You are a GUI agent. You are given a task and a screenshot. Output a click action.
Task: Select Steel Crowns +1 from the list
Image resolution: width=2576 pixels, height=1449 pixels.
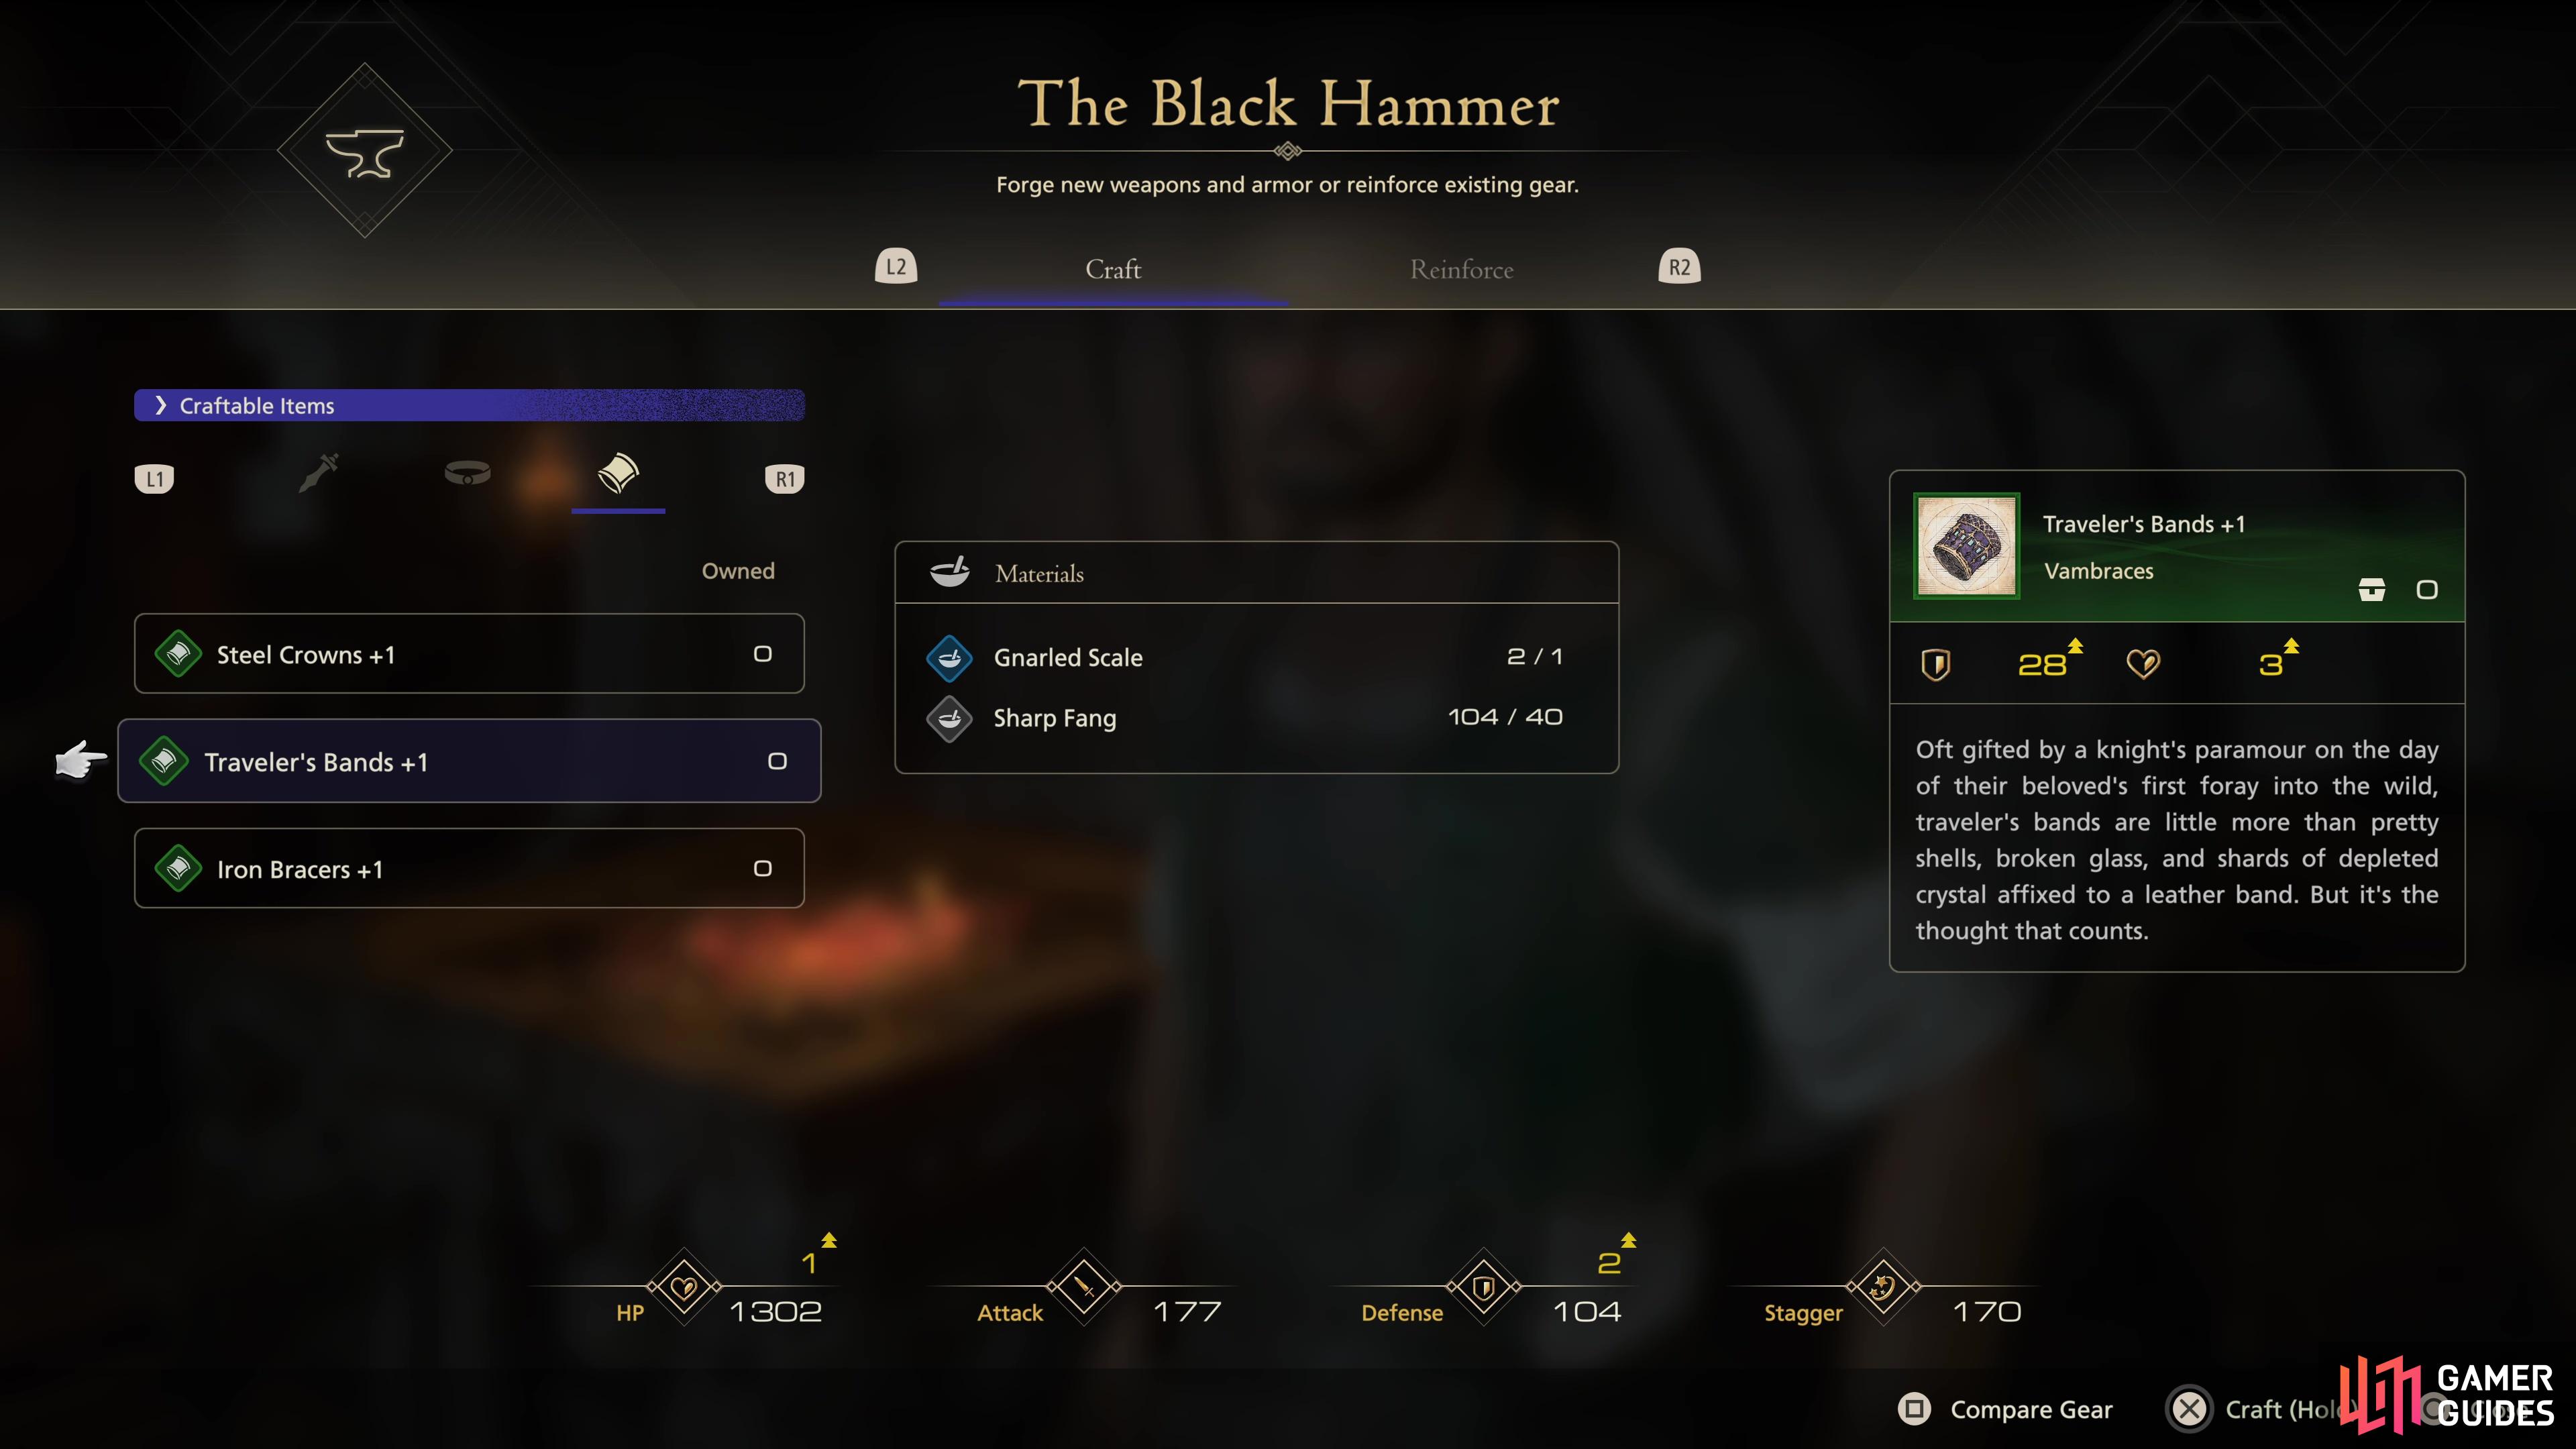pos(469,653)
